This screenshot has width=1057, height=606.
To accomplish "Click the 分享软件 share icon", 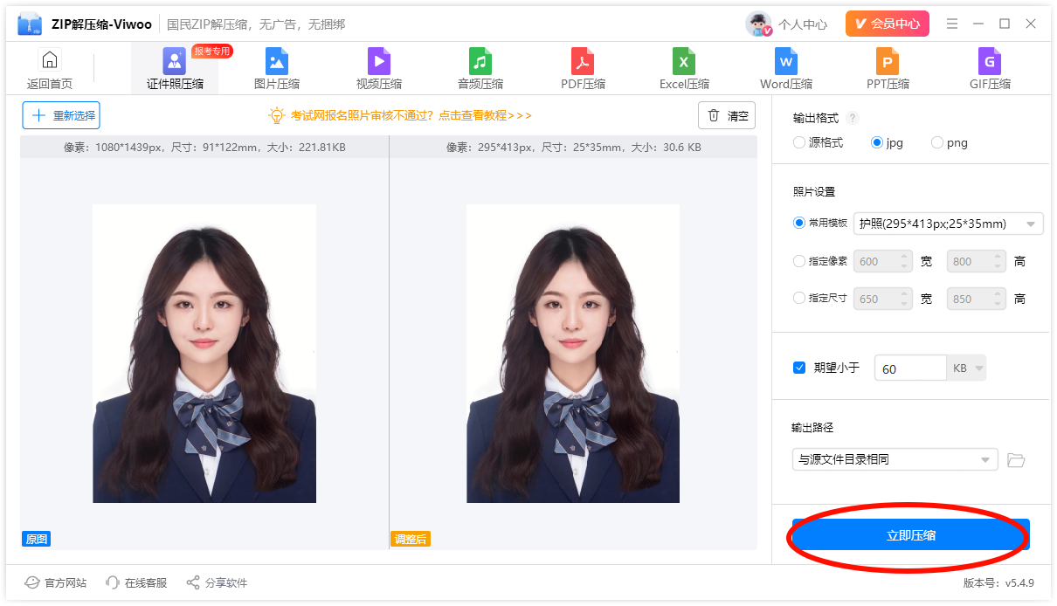I will coord(193,582).
